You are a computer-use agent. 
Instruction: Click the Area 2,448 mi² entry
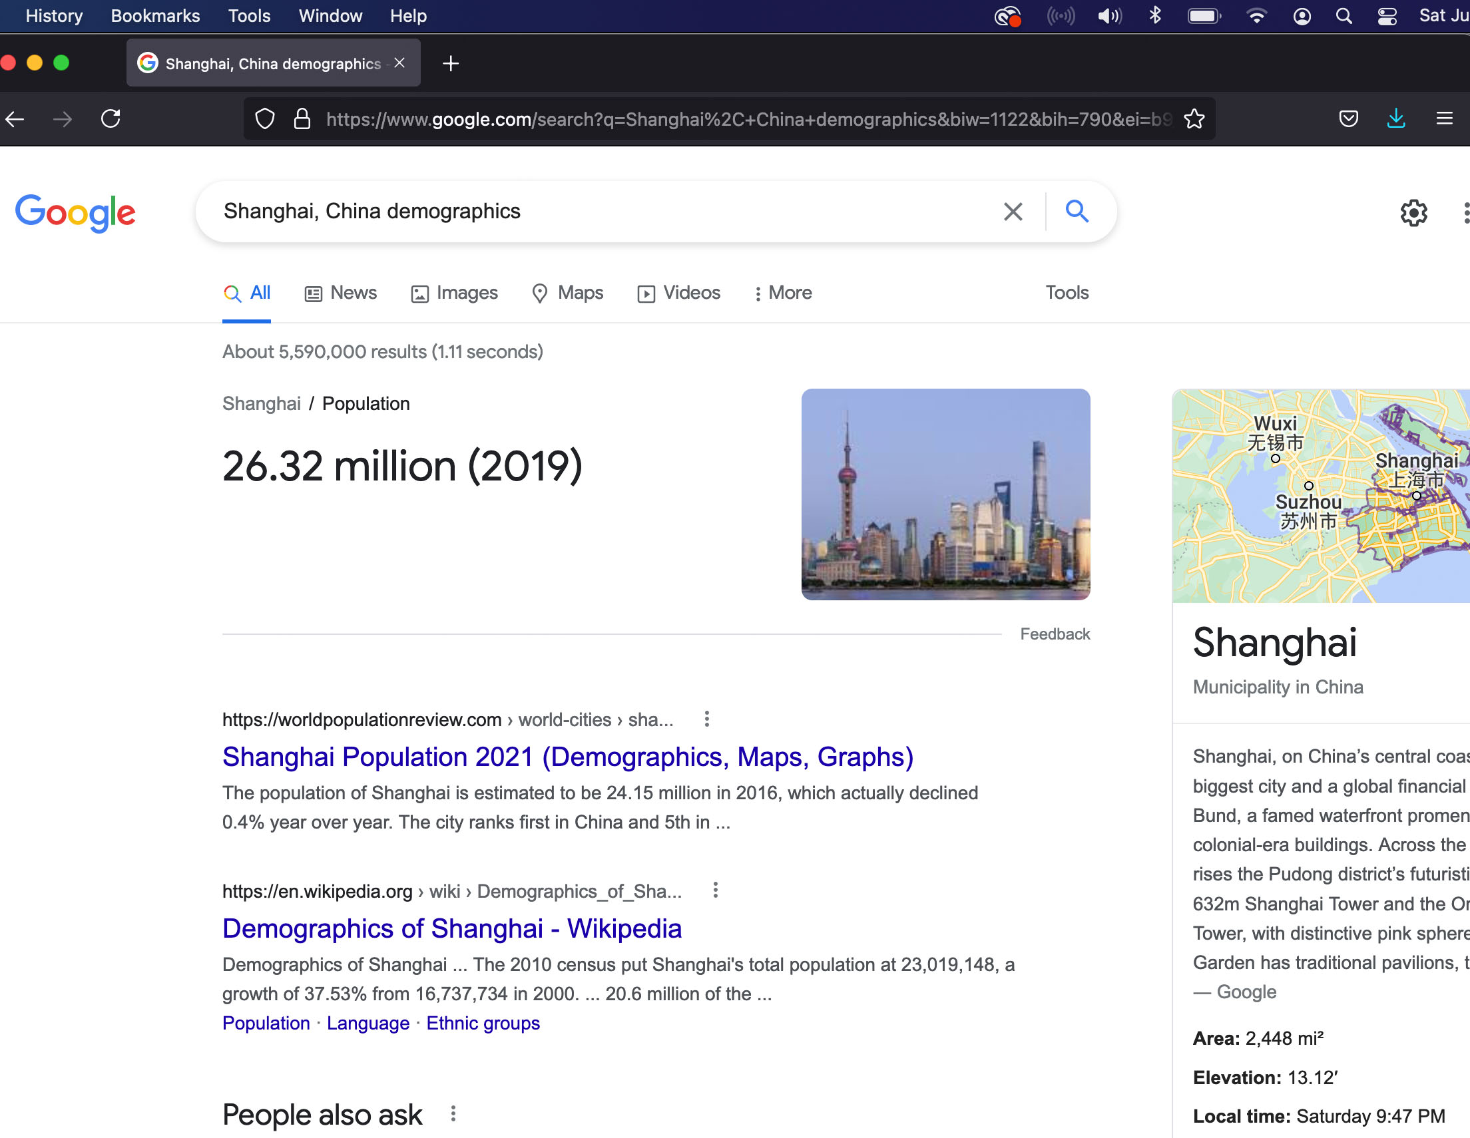[x=1258, y=1038]
